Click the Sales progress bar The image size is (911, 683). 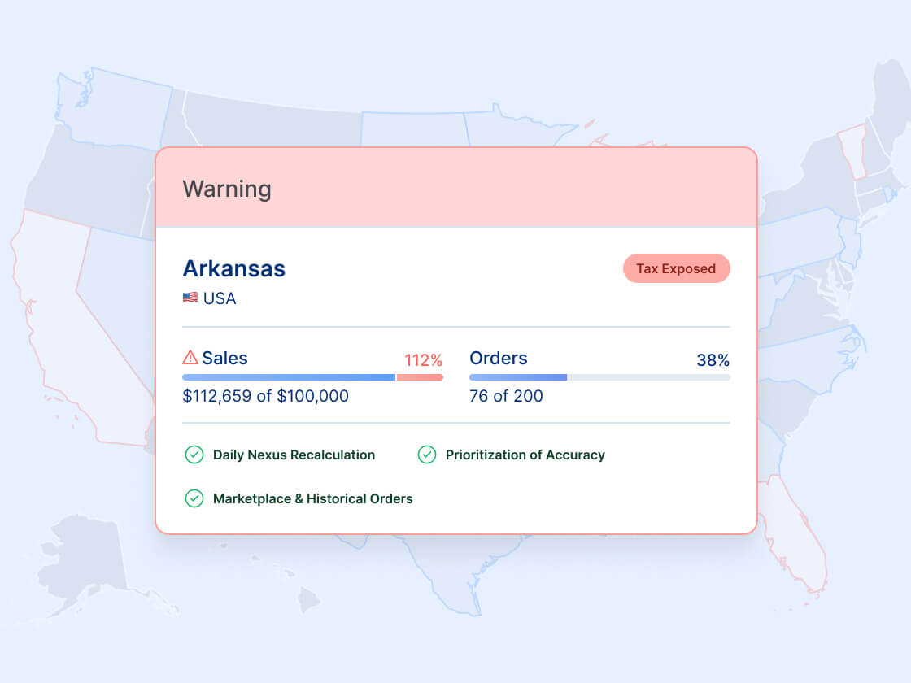[312, 377]
